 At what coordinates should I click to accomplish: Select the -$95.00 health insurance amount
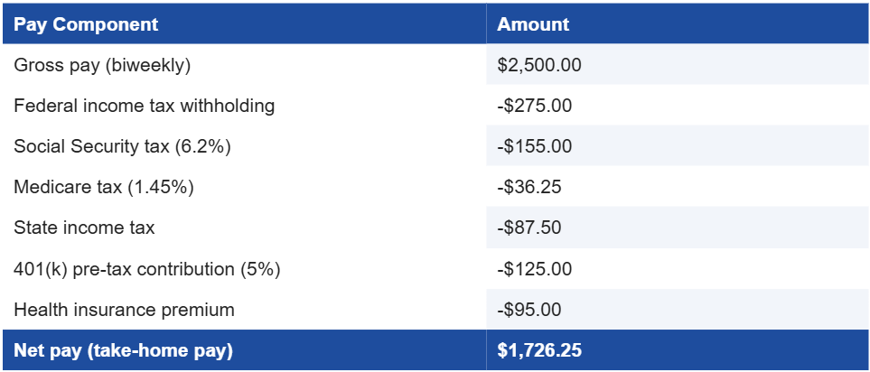[x=529, y=310]
